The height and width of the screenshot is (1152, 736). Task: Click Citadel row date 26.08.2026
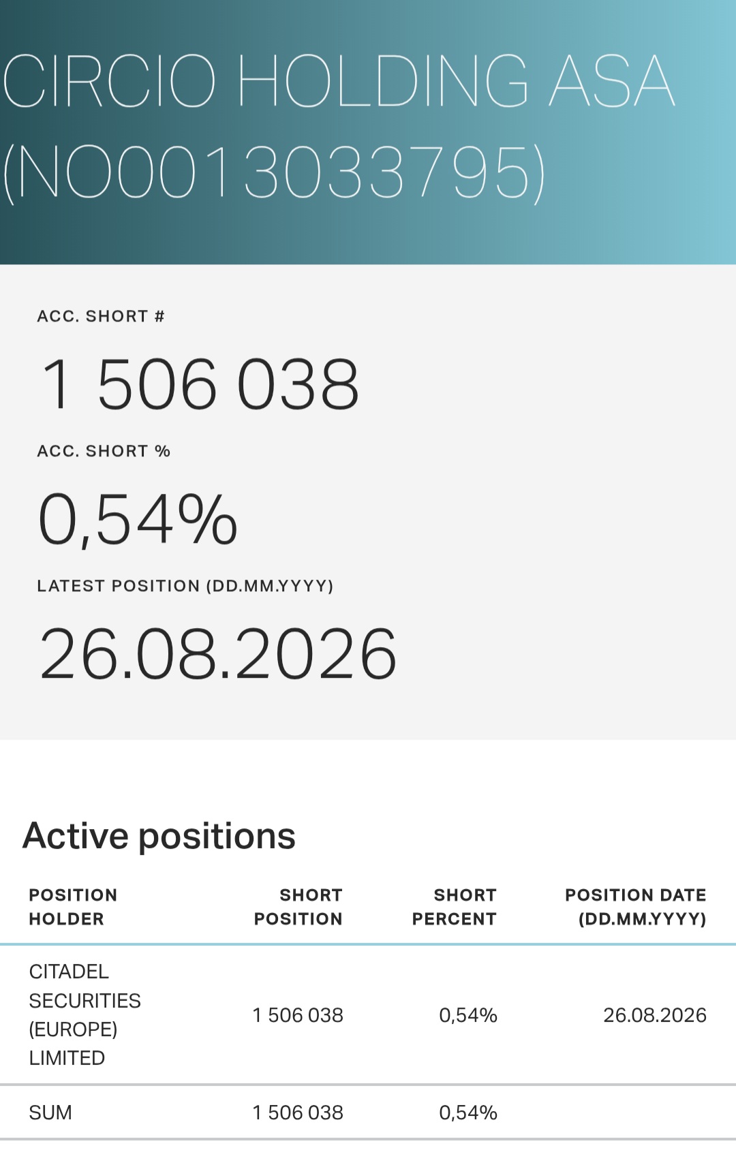pyautogui.click(x=655, y=1015)
